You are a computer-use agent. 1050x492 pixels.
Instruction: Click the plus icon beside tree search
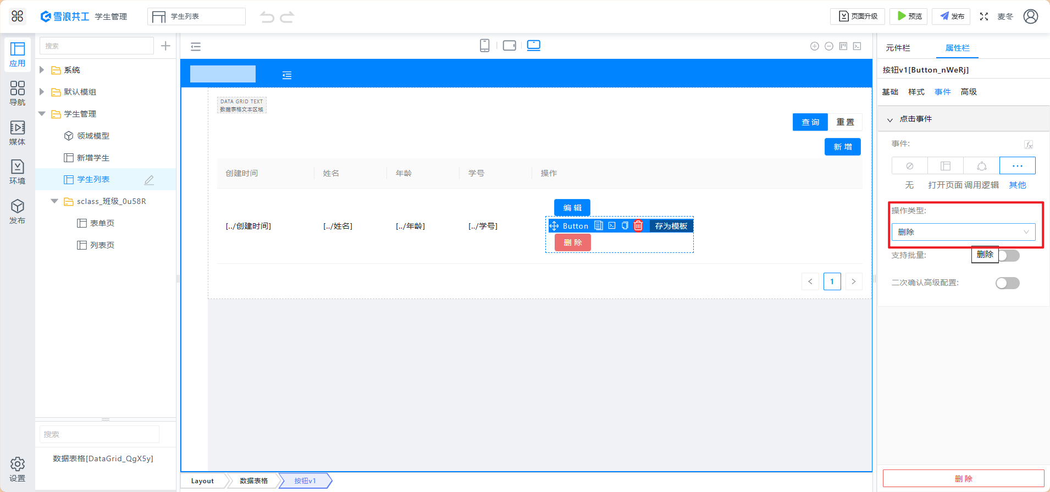pos(165,46)
